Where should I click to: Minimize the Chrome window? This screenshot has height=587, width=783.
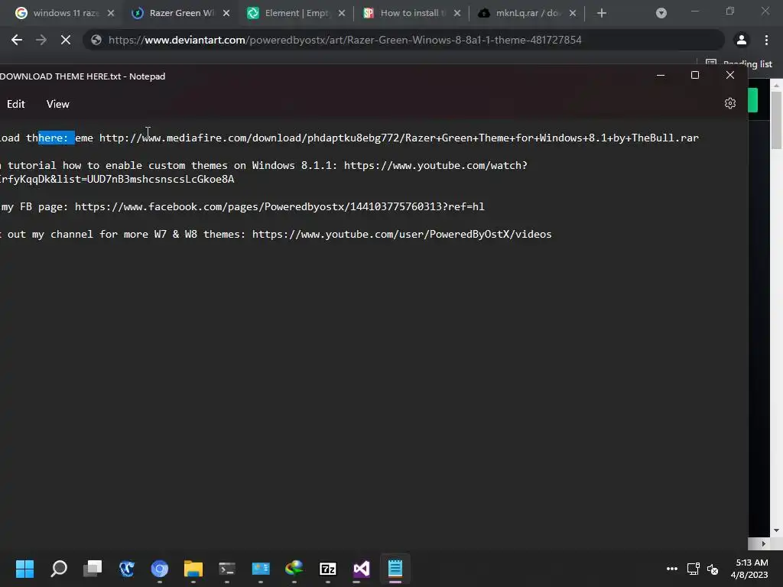coord(694,11)
